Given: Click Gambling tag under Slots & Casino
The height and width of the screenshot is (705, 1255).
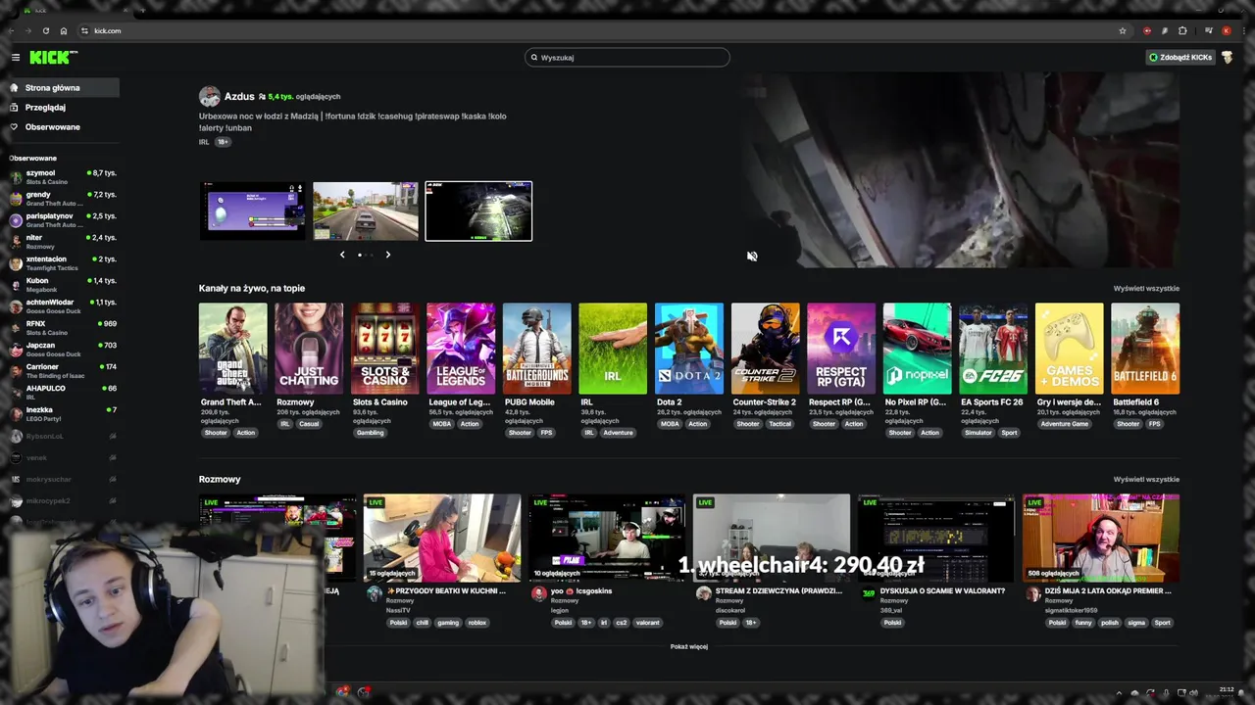Looking at the screenshot, I should pyautogui.click(x=371, y=433).
